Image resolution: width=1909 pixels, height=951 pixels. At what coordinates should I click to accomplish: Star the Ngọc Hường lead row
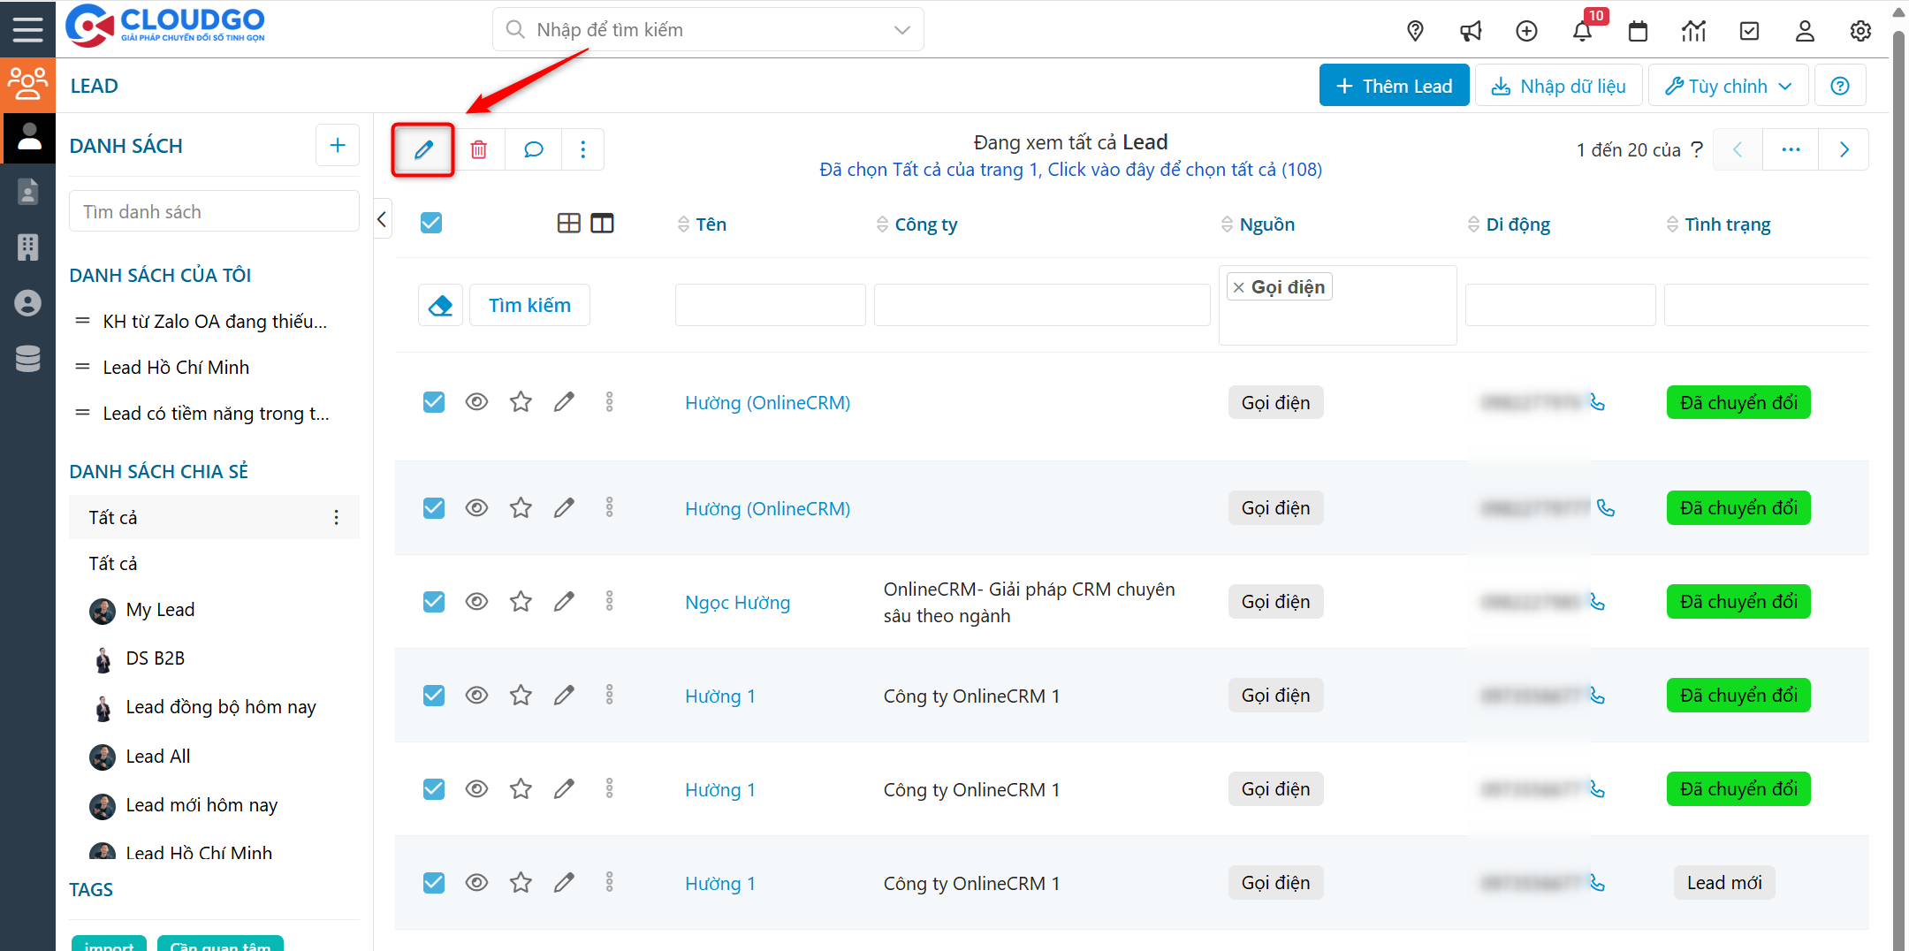point(521,602)
